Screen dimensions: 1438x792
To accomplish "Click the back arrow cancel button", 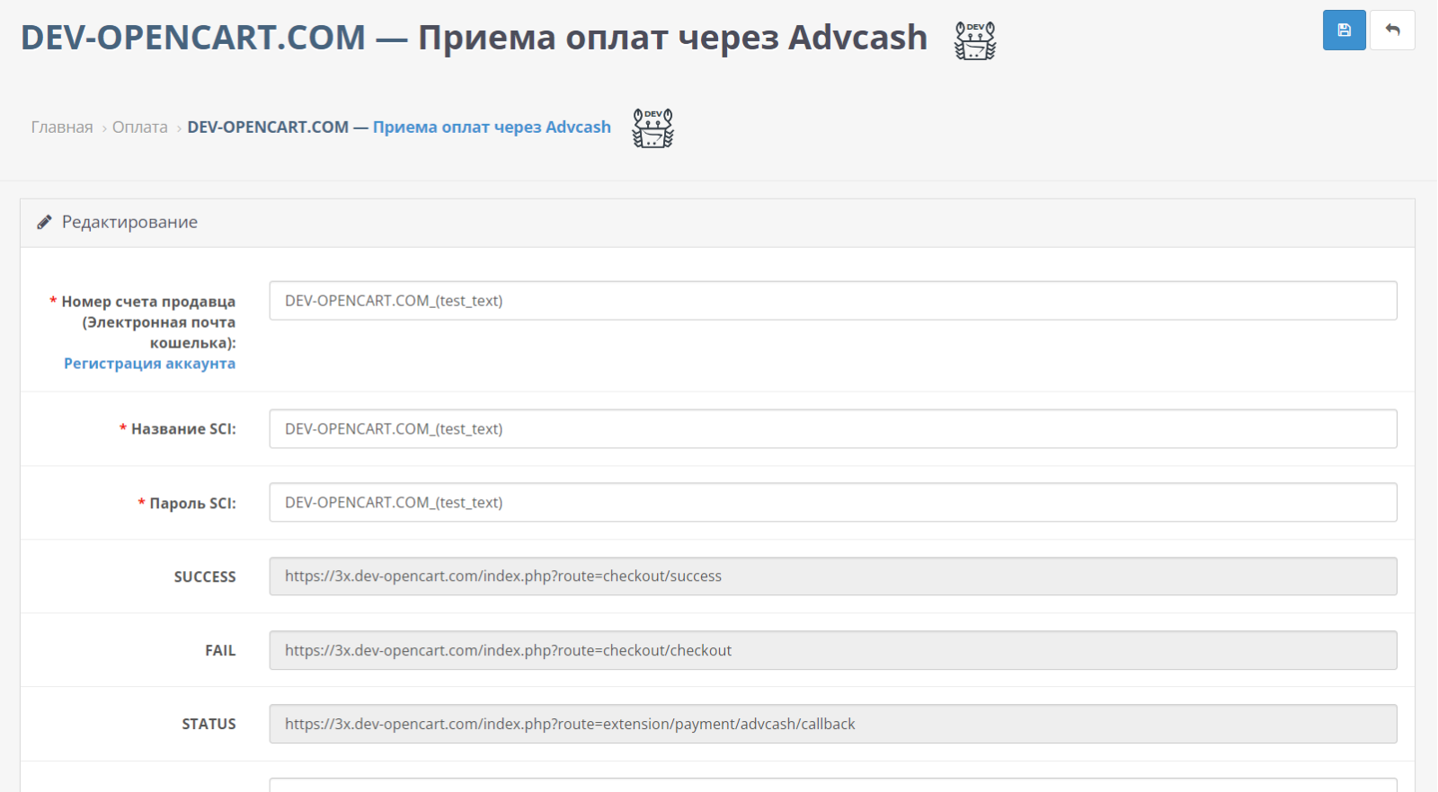I will tap(1392, 31).
